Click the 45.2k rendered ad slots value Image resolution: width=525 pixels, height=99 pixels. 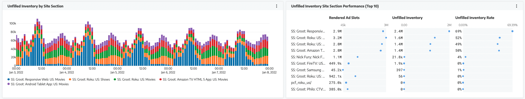coord(336,70)
